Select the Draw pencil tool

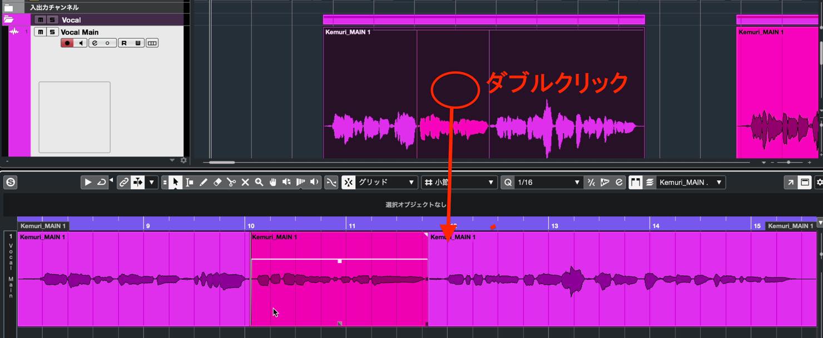[204, 182]
